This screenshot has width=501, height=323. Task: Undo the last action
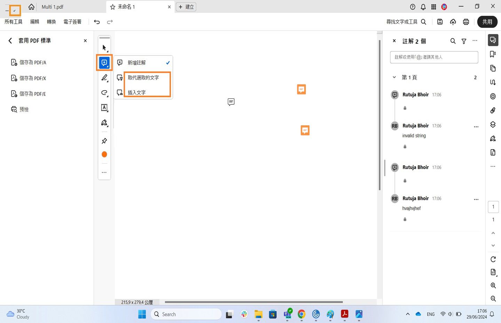point(97,22)
